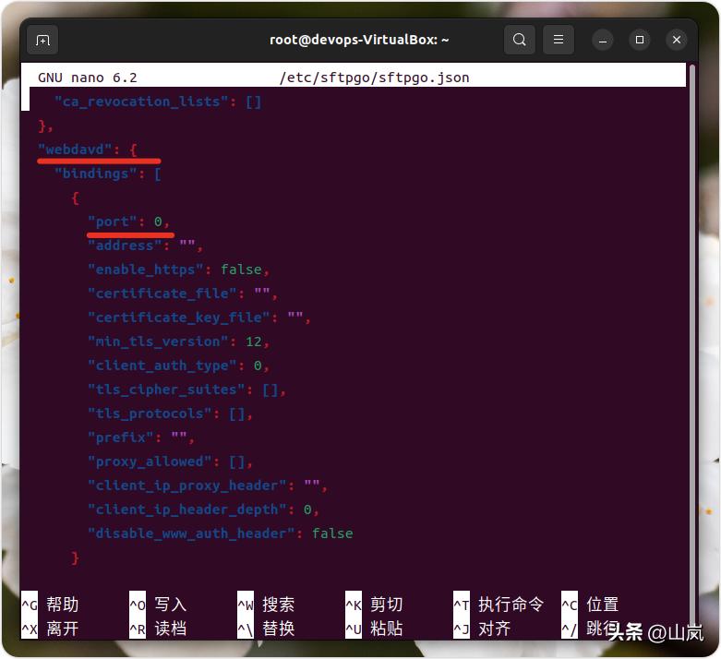
Task: Click the "tls_cipher_suites" line
Action: point(186,389)
